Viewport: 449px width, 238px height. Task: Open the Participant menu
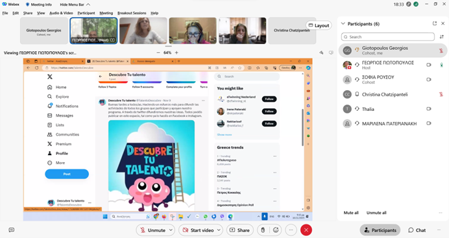[x=86, y=13]
